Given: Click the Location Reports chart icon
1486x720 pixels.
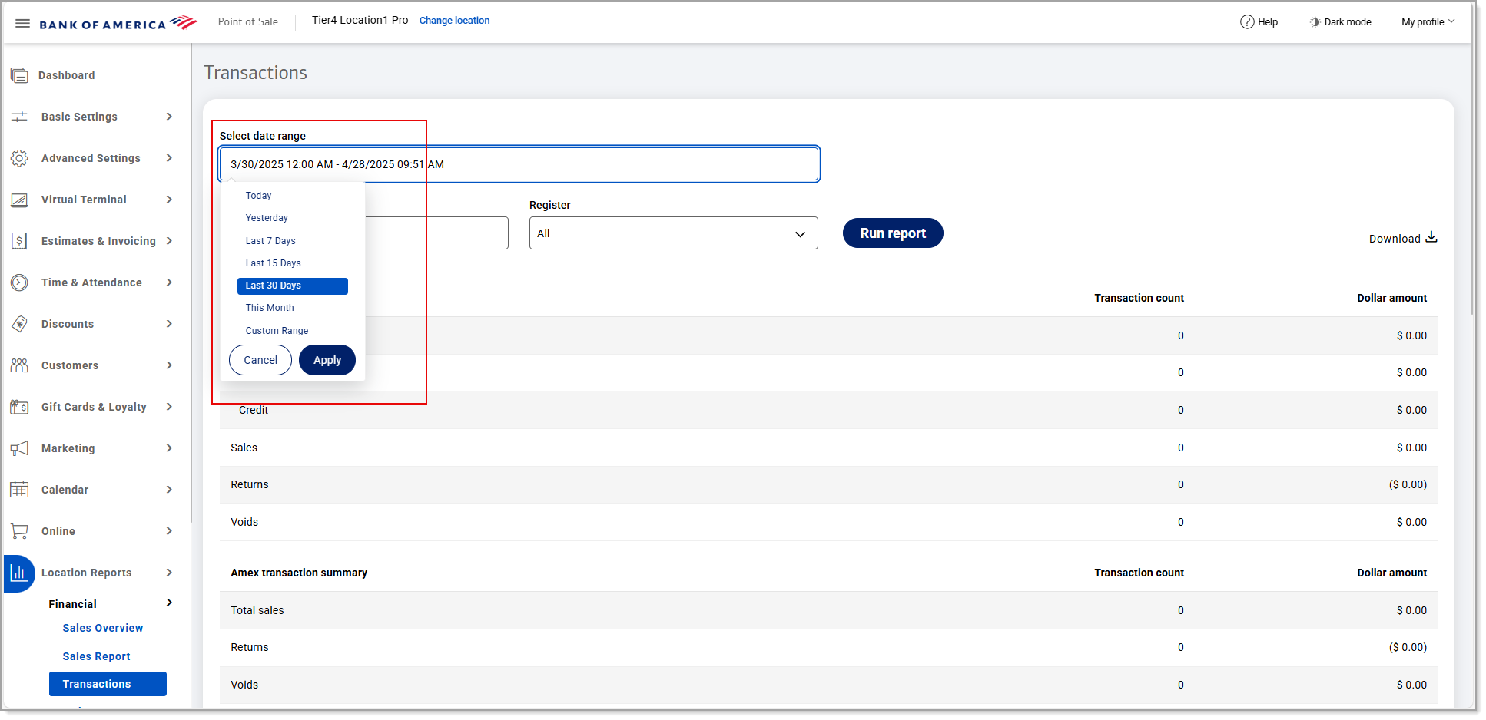Looking at the screenshot, I should pos(19,573).
